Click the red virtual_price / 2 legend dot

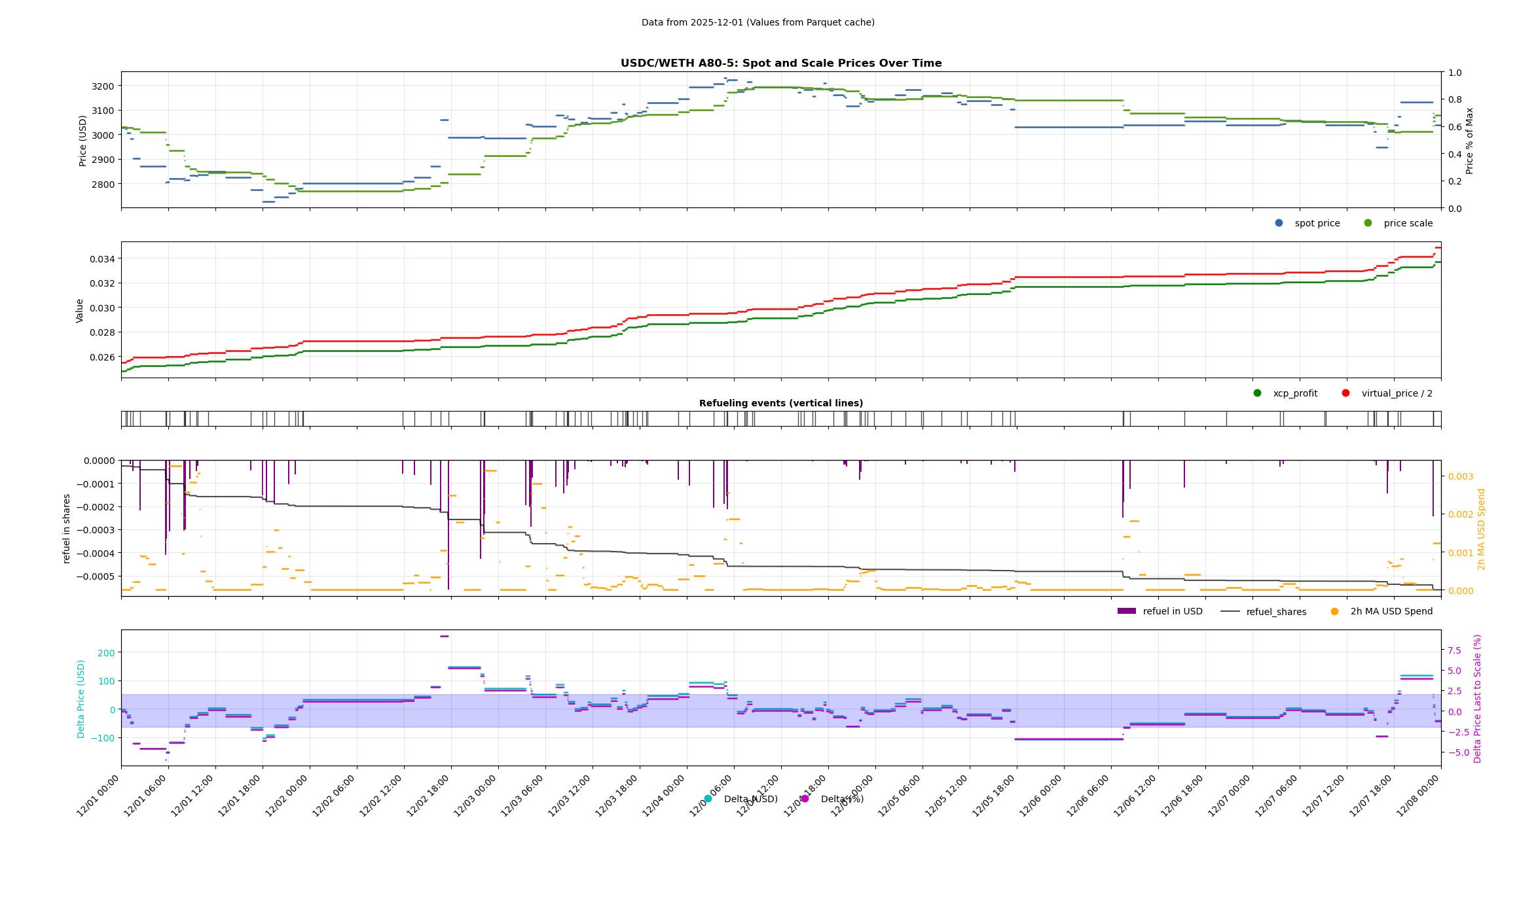coord(1345,393)
